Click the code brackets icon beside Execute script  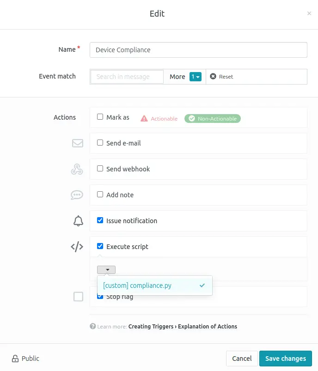77,247
